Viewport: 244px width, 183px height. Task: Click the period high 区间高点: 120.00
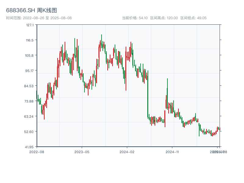tap(164, 18)
